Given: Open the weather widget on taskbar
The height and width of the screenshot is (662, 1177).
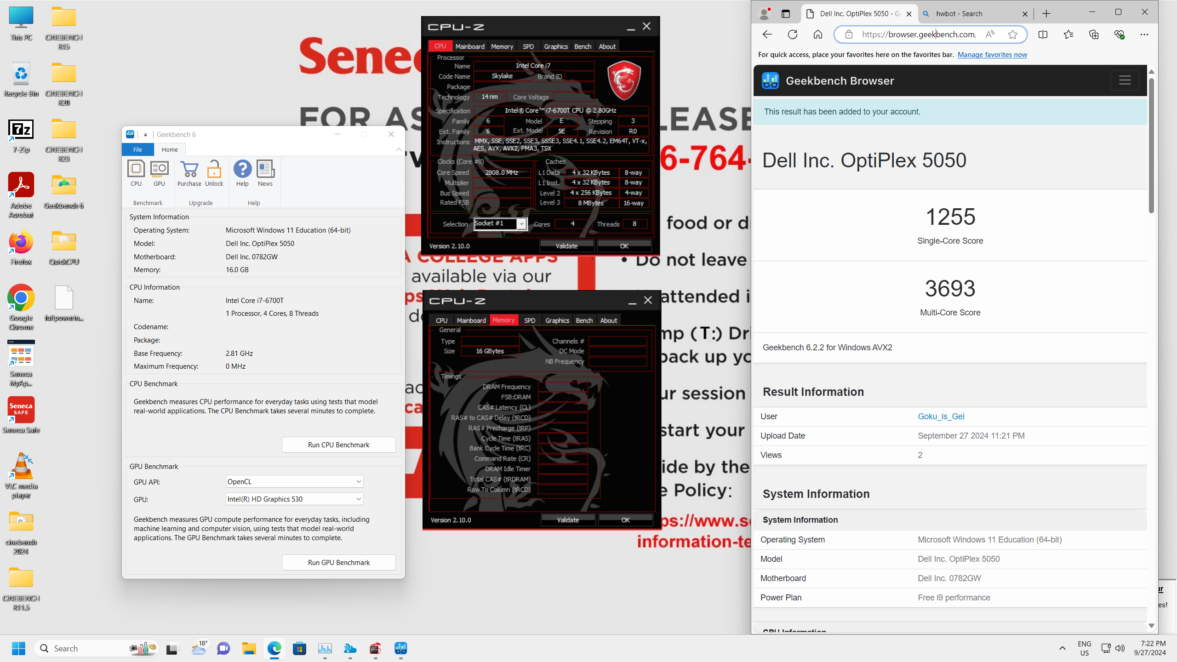Looking at the screenshot, I should pos(199,649).
